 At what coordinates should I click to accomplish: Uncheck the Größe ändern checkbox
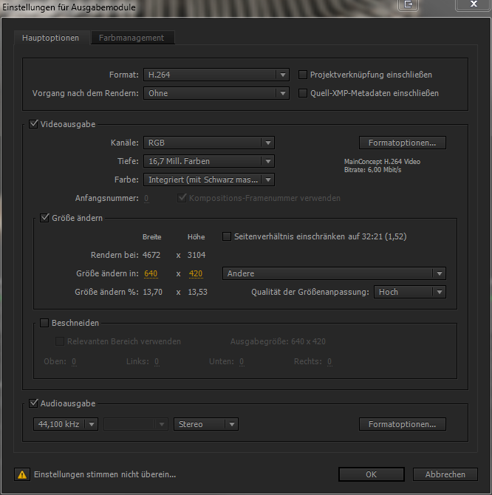44,218
